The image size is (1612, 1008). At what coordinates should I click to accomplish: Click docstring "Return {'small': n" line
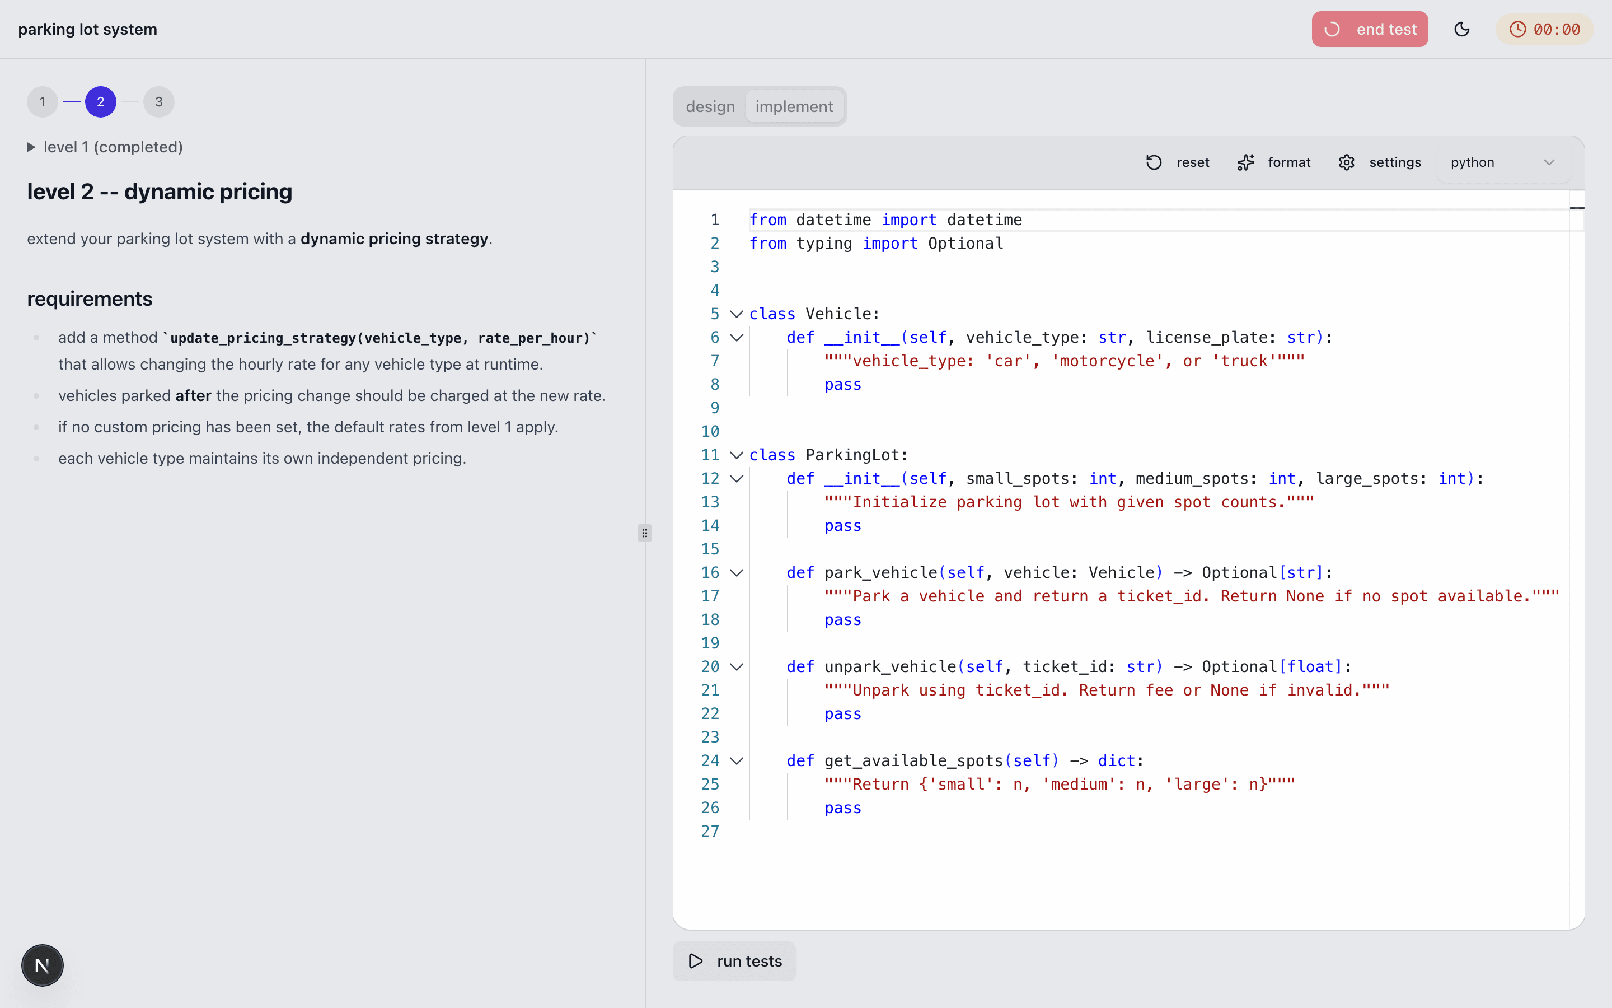pos(1060,784)
